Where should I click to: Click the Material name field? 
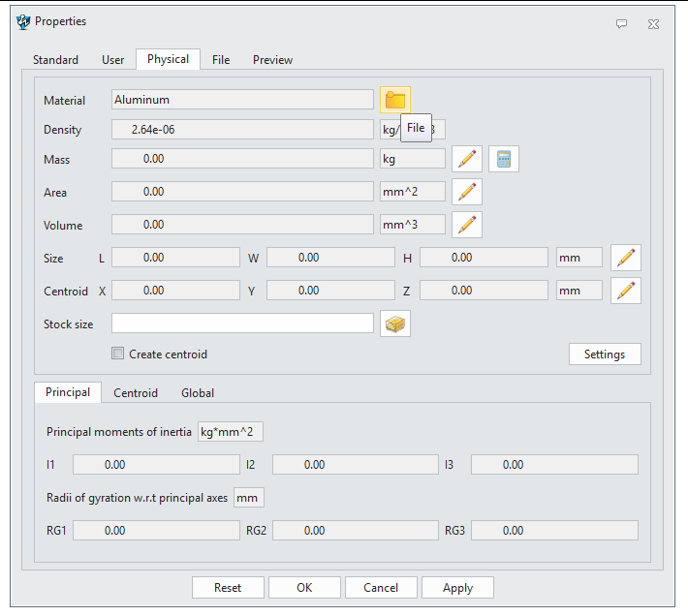click(242, 100)
